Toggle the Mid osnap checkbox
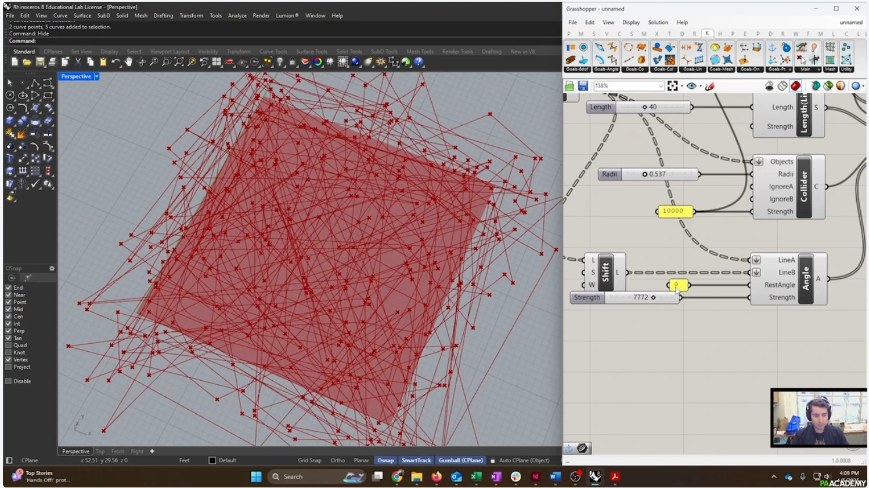The width and height of the screenshot is (869, 488). [9, 309]
